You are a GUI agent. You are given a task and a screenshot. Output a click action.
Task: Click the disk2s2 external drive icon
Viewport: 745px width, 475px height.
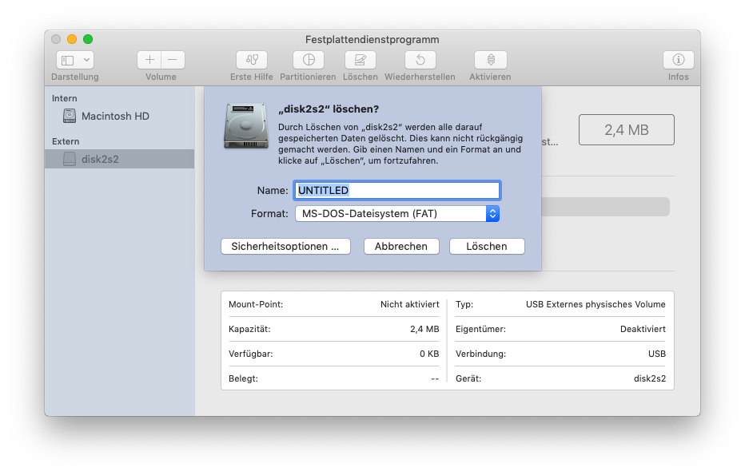70,160
